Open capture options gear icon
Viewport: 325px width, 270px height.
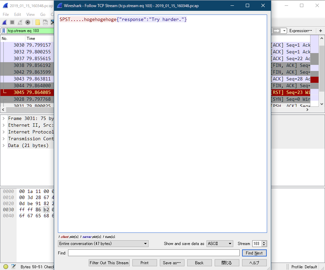pos(27,22)
